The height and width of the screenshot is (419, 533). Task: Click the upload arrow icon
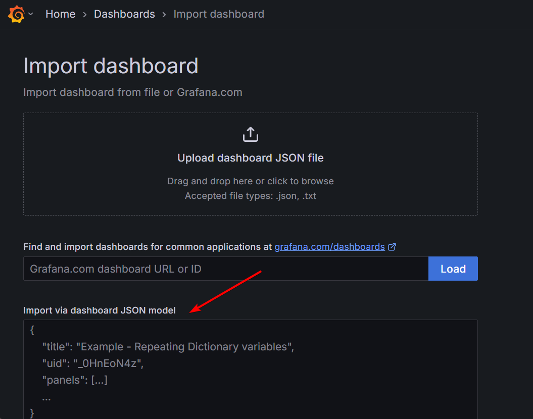click(x=251, y=135)
